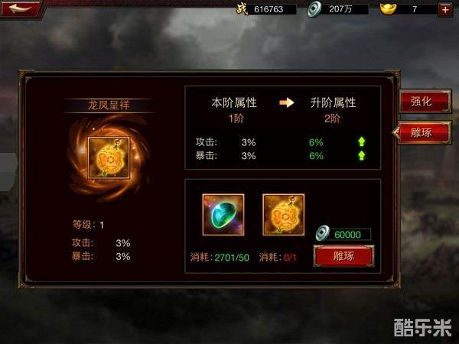
Task: Tap the green up arrow beside attack 6%
Action: 362,142
